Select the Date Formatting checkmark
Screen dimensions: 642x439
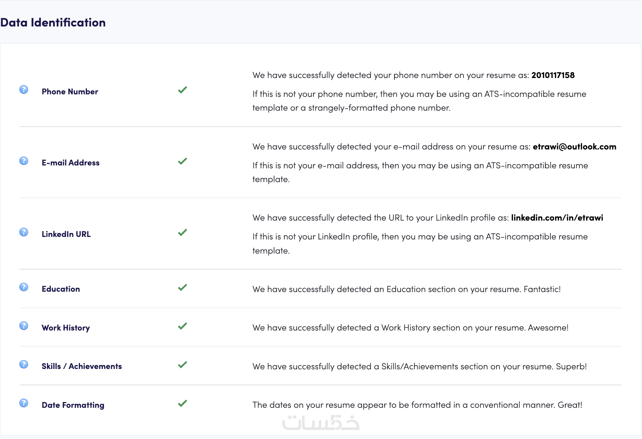click(x=182, y=403)
